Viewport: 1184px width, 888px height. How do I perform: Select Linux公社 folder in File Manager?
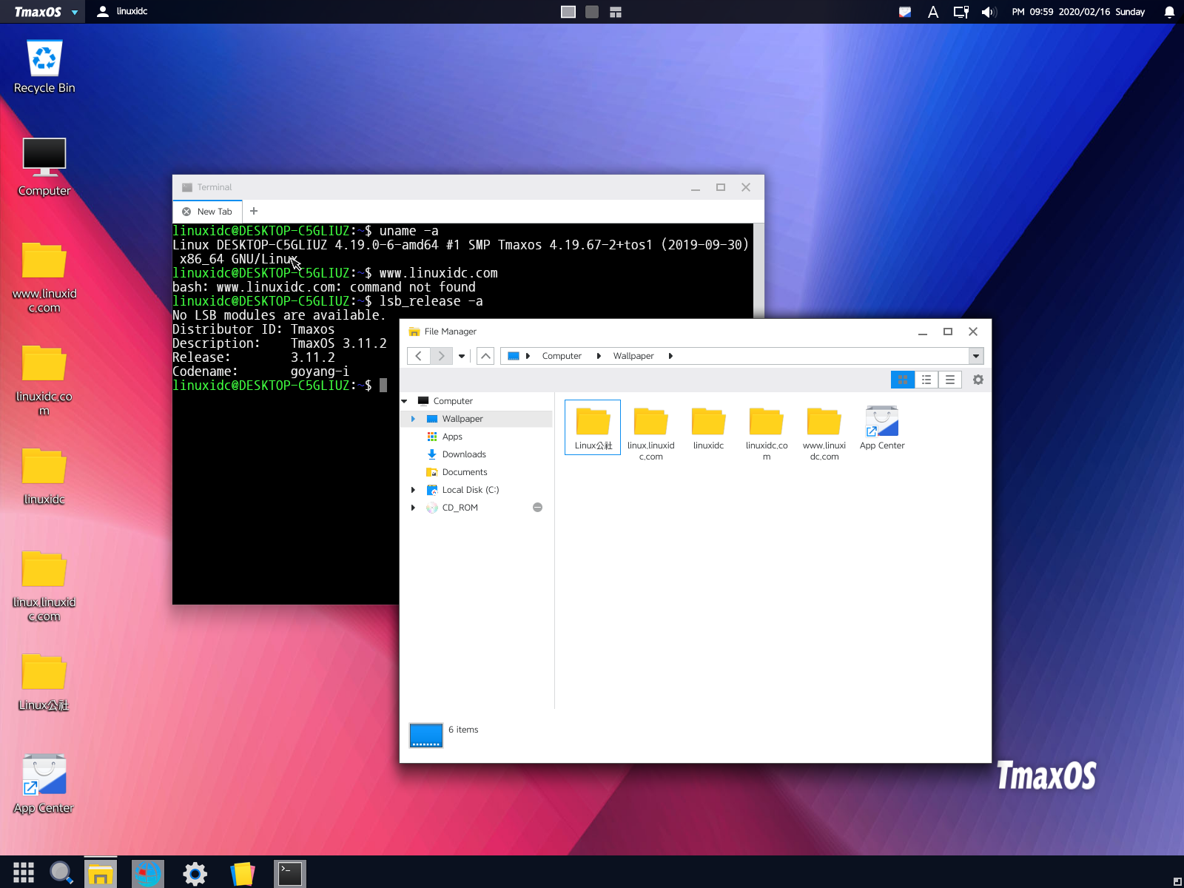point(593,428)
